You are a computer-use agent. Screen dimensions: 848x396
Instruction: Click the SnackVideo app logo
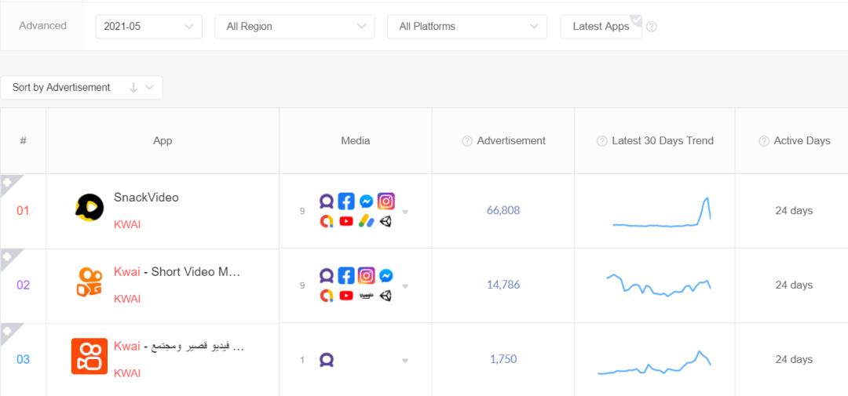[x=90, y=208]
